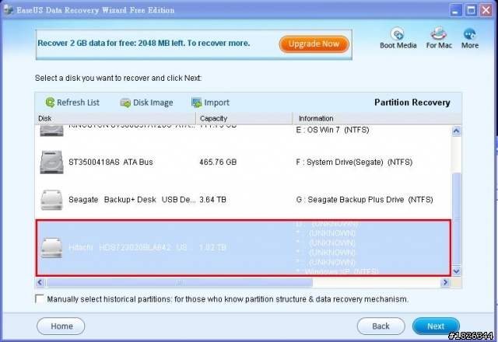Close the EaseUS Data Recovery window
Viewport: 498px width, 342px height.
pos(486,10)
